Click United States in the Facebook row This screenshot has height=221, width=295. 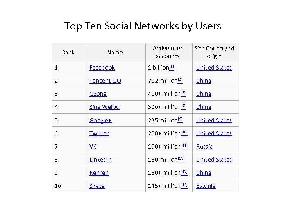[214, 68]
